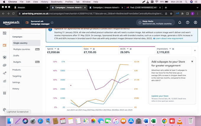Click the Spend info icon

[58, 49]
